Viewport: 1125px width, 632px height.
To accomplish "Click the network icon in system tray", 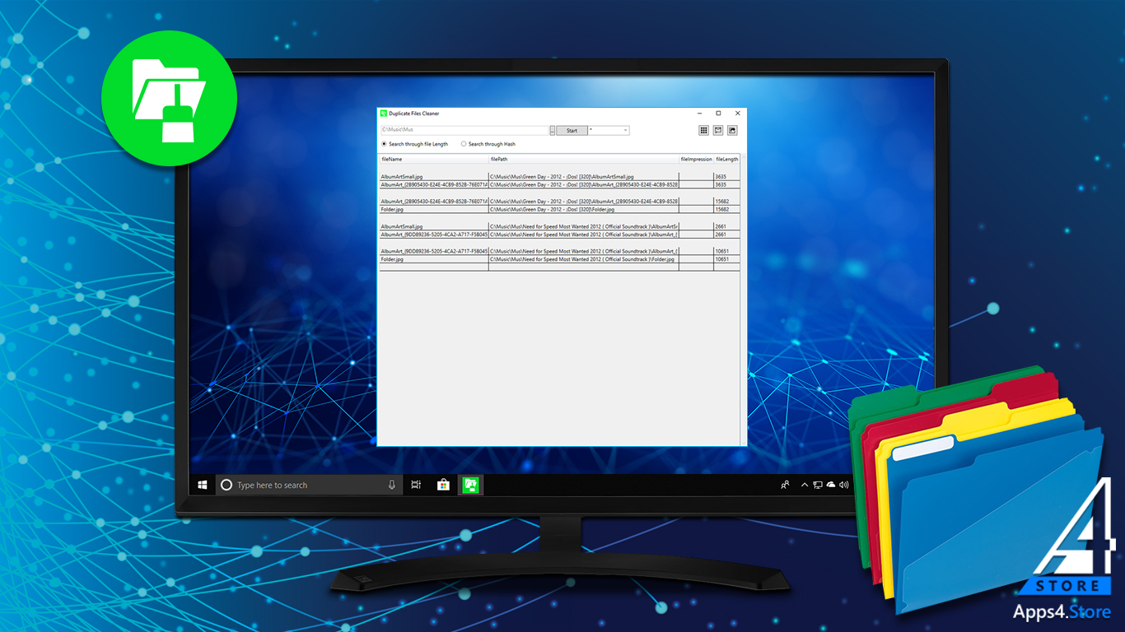I will point(818,485).
